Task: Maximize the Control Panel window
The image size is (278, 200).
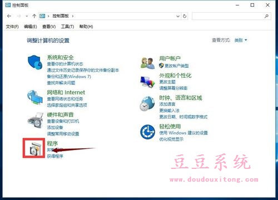Action: (252, 5)
